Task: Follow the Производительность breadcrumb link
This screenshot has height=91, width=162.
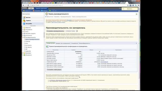Action: pyautogui.click(x=66, y=17)
